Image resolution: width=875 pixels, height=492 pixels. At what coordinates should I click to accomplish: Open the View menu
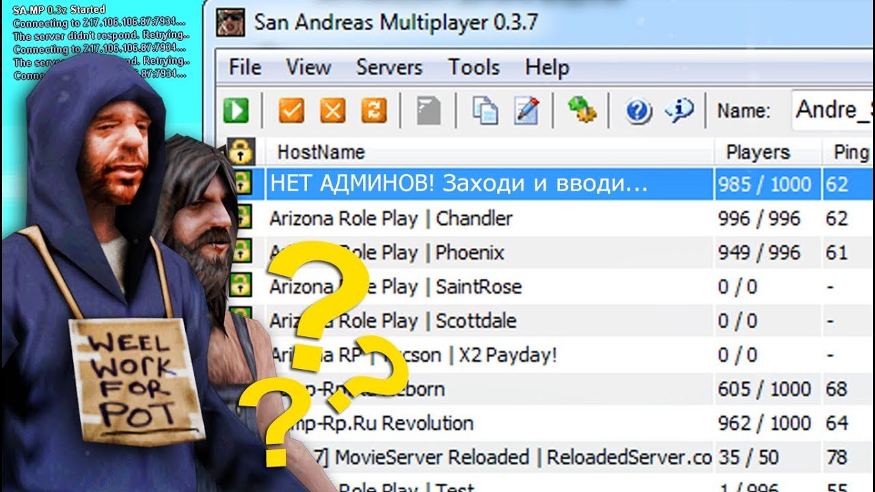pyautogui.click(x=308, y=67)
